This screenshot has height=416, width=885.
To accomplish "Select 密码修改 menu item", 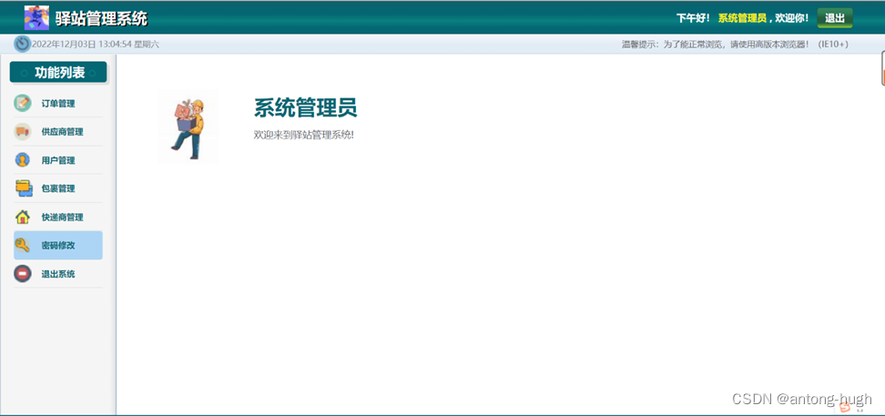I will tap(58, 245).
